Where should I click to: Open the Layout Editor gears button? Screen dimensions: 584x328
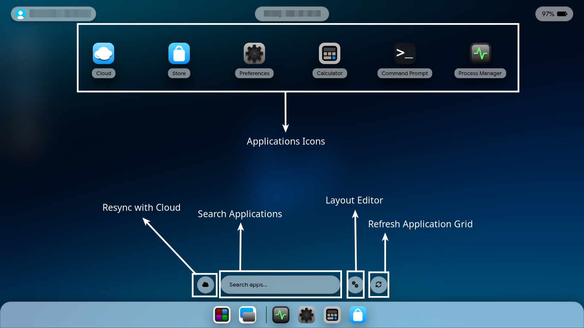(x=355, y=284)
